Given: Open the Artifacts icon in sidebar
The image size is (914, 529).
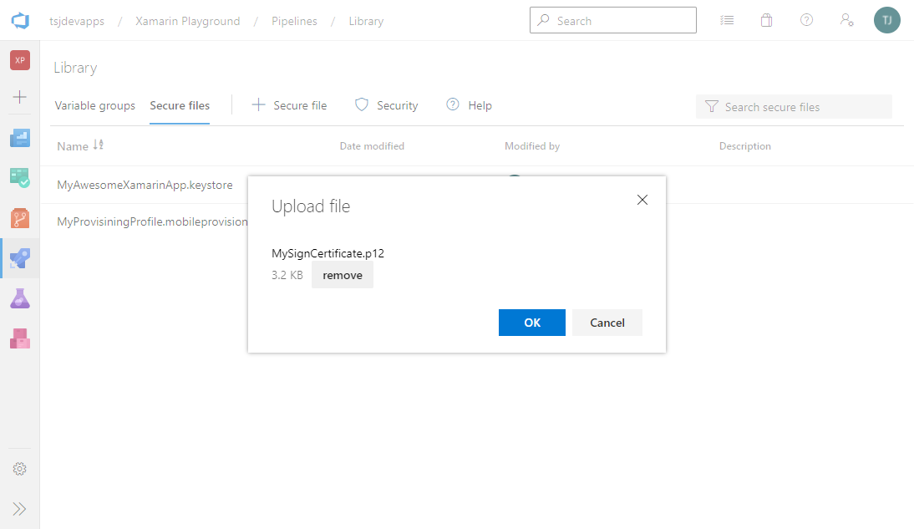Looking at the screenshot, I should tap(20, 338).
